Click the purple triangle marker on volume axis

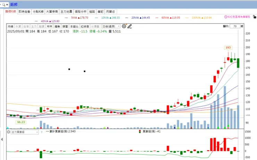(108, 128)
